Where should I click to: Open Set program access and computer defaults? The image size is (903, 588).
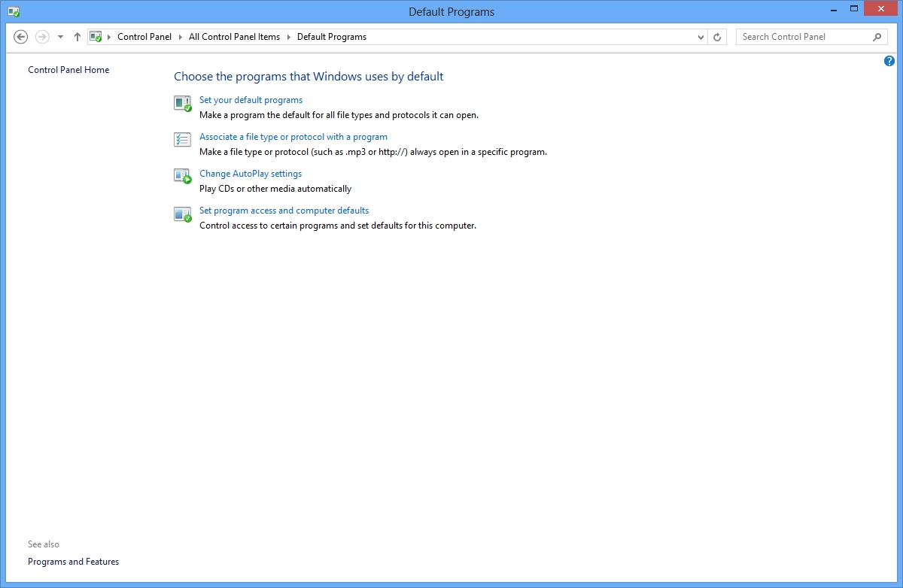[284, 211]
